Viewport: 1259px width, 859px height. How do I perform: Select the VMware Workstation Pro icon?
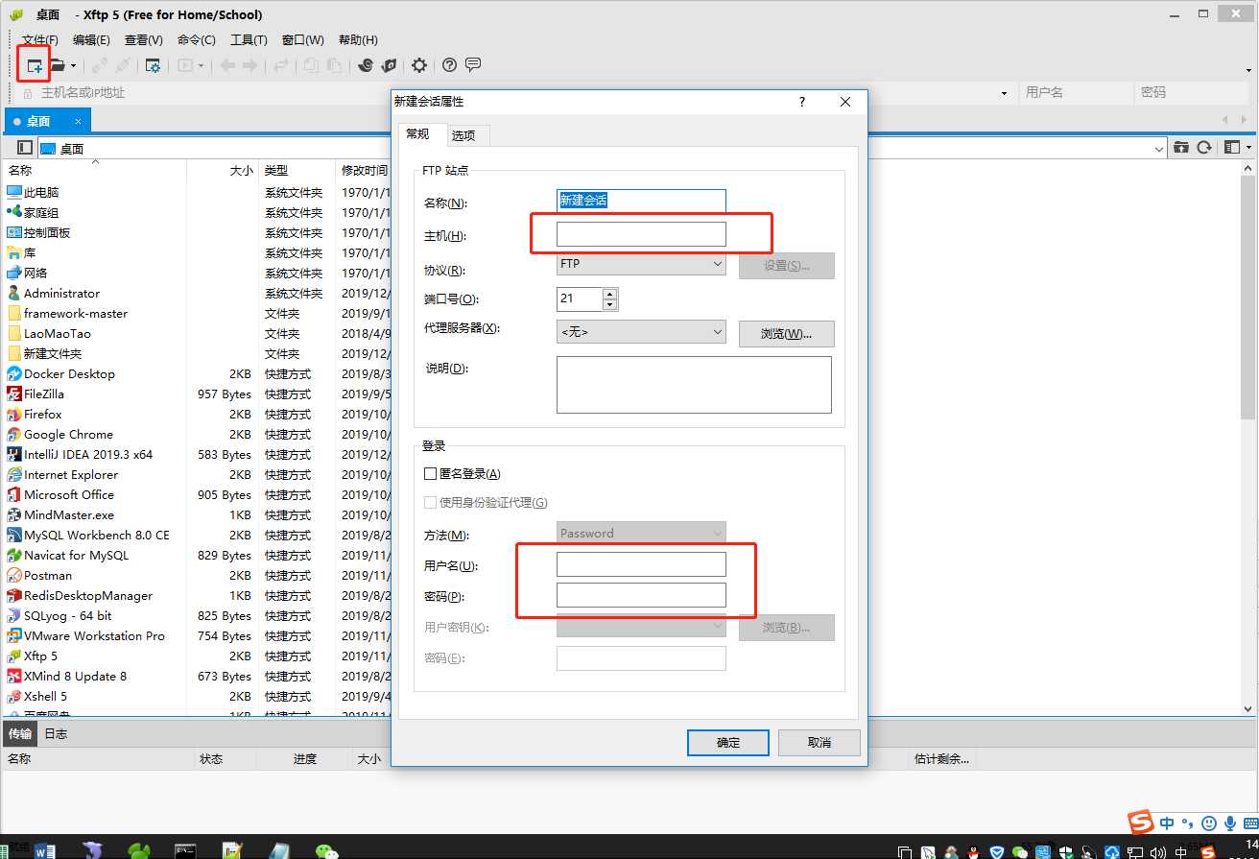[14, 636]
